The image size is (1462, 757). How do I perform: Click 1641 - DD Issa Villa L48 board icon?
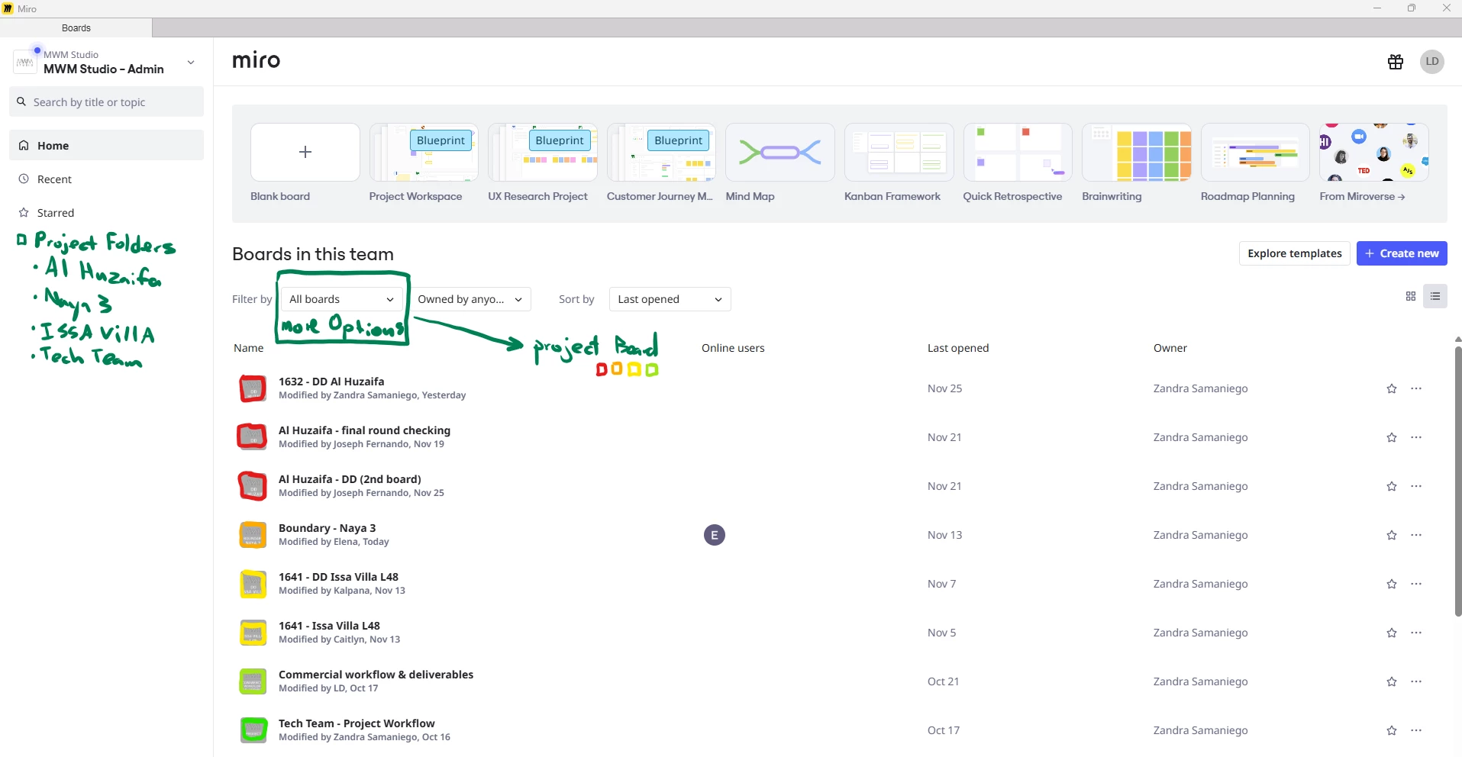pos(253,584)
